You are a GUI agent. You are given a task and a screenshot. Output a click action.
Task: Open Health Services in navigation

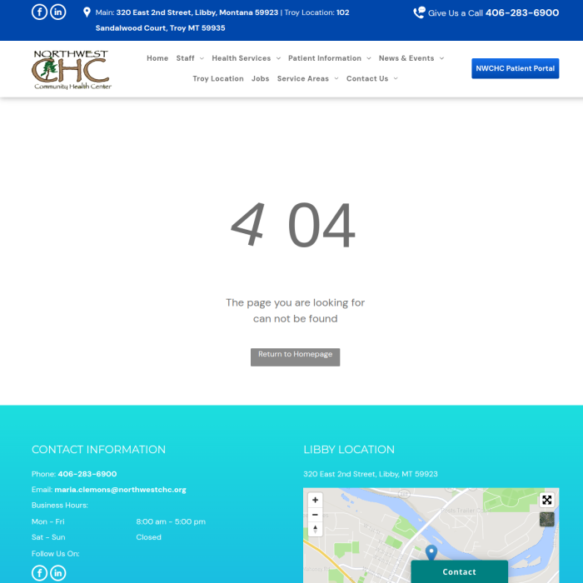pyautogui.click(x=242, y=58)
